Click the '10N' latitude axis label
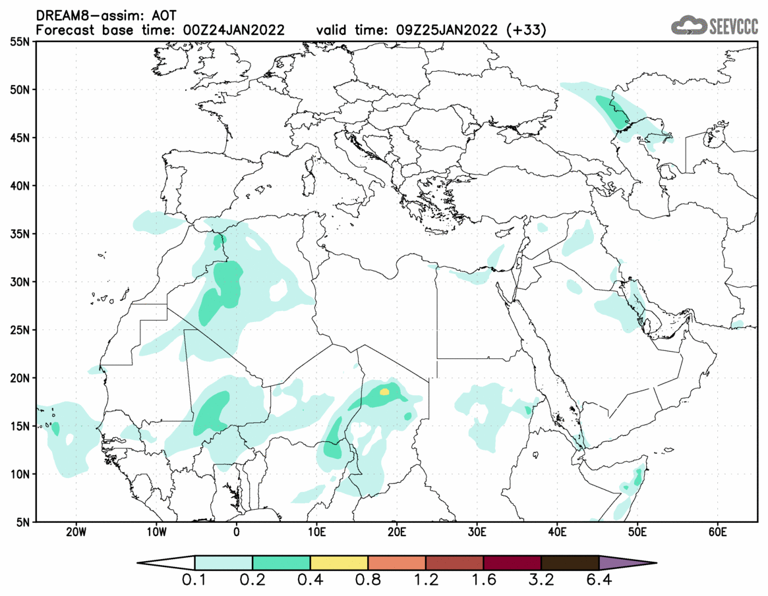 (20, 474)
